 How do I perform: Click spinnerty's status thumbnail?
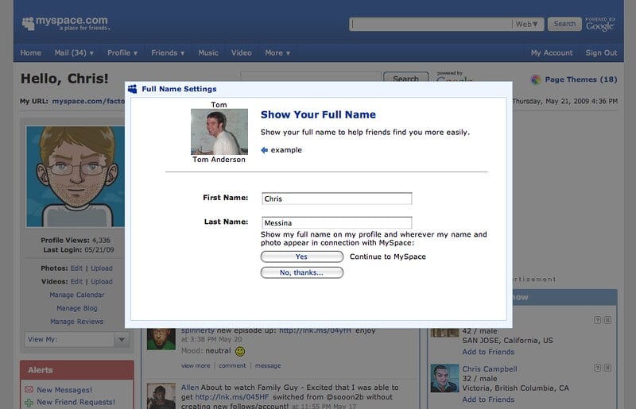161,339
